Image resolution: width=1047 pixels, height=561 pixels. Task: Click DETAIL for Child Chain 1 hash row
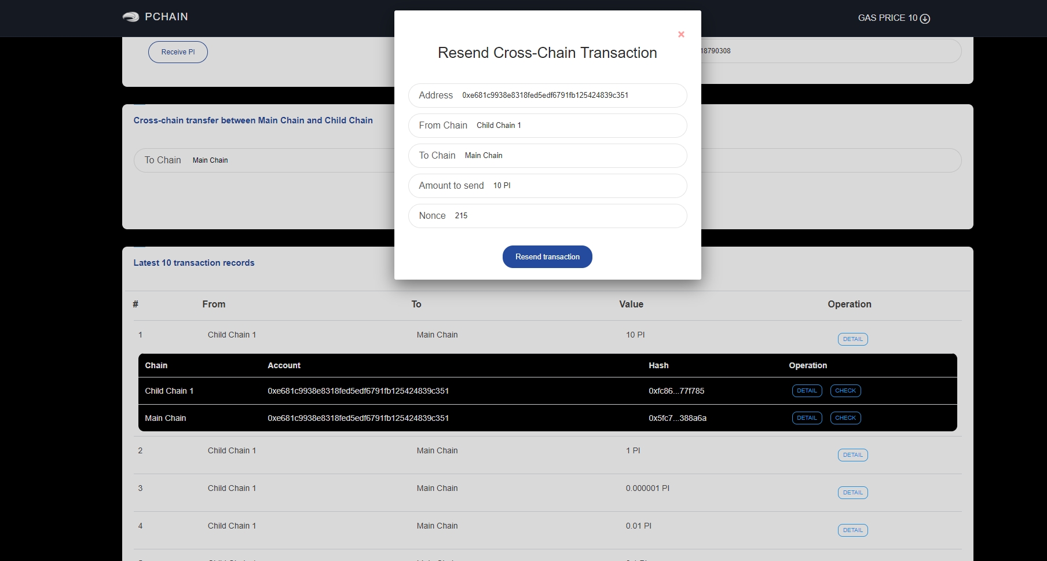tap(807, 391)
